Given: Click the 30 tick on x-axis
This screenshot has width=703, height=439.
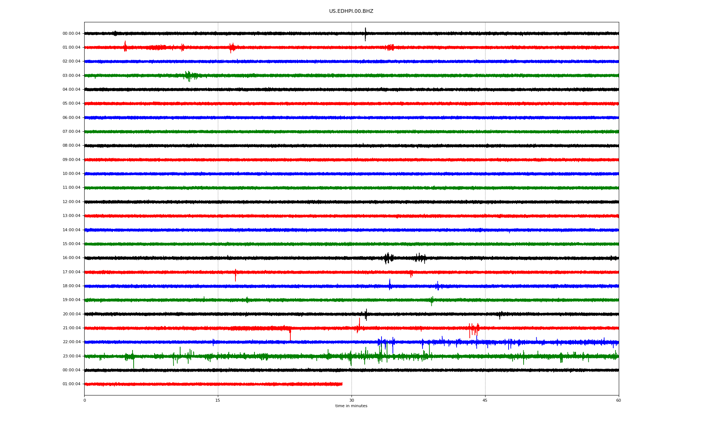Looking at the screenshot, I should (351, 400).
